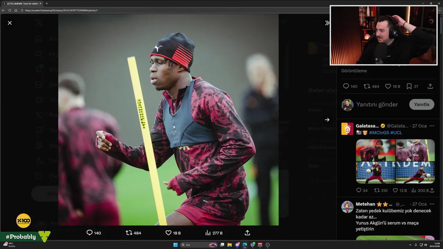Expand hidden system tray icons

(410, 245)
